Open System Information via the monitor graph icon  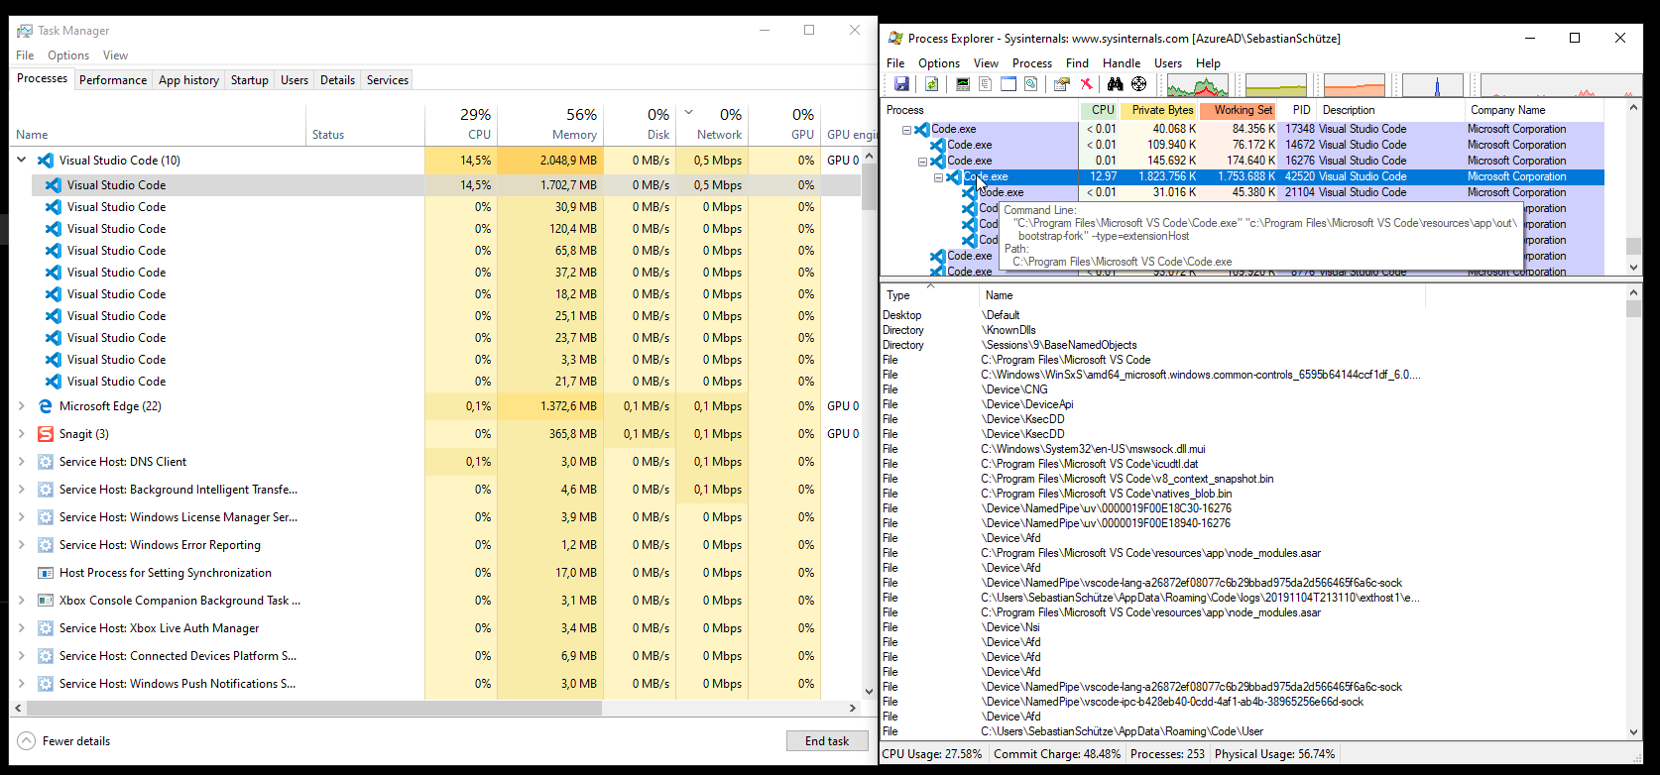coord(963,85)
